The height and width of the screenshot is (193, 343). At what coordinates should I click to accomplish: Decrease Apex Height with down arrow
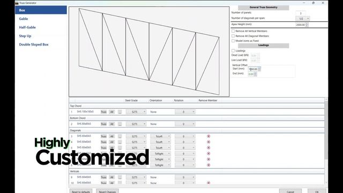click(307, 26)
